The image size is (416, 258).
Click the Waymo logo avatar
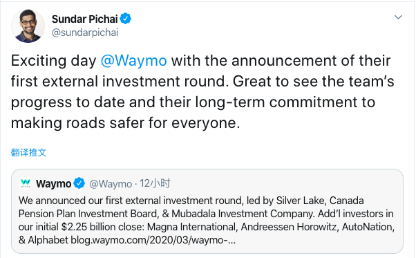point(26,183)
